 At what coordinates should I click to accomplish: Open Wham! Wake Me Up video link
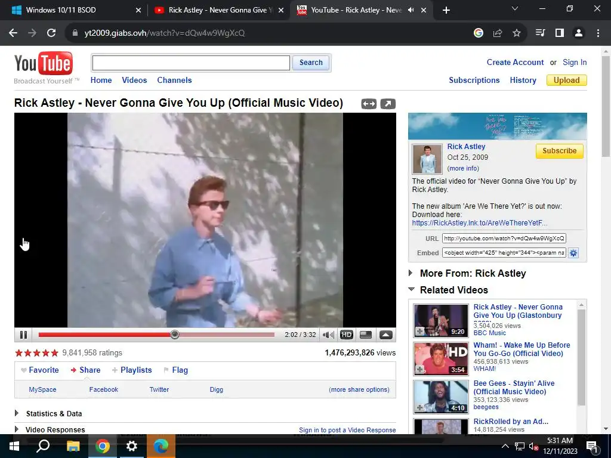point(521,349)
